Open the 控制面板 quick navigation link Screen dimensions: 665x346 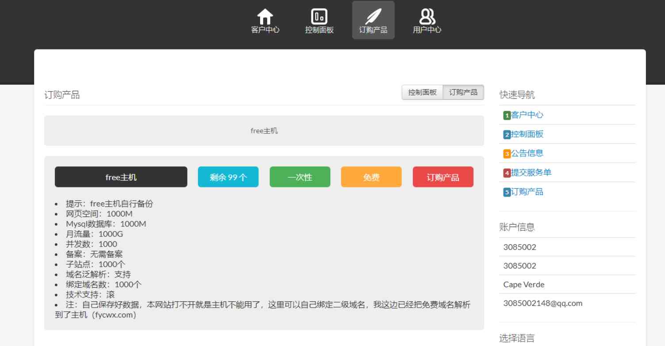[x=527, y=134]
